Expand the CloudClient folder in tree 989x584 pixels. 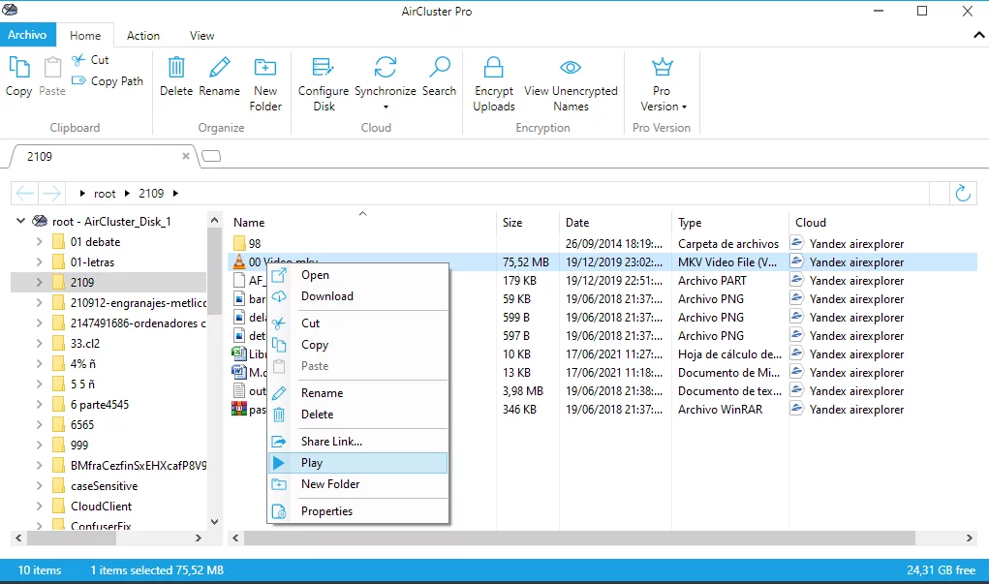(39, 507)
